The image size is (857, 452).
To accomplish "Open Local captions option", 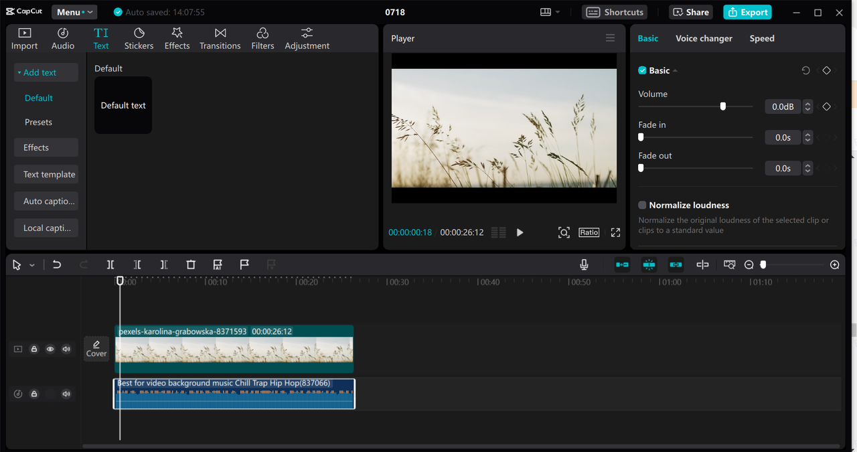I will [46, 228].
